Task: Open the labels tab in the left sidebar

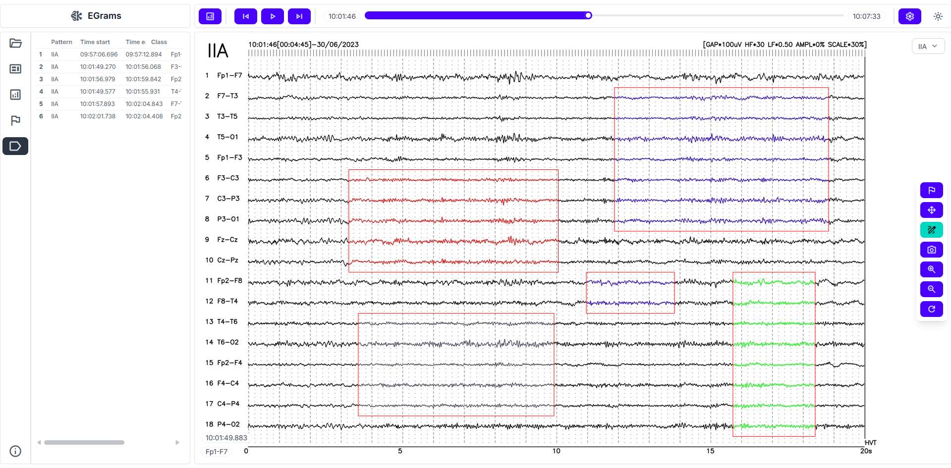Action: pyautogui.click(x=15, y=146)
